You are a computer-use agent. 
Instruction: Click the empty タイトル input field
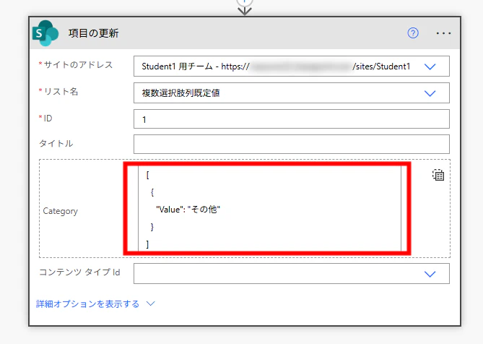point(292,144)
